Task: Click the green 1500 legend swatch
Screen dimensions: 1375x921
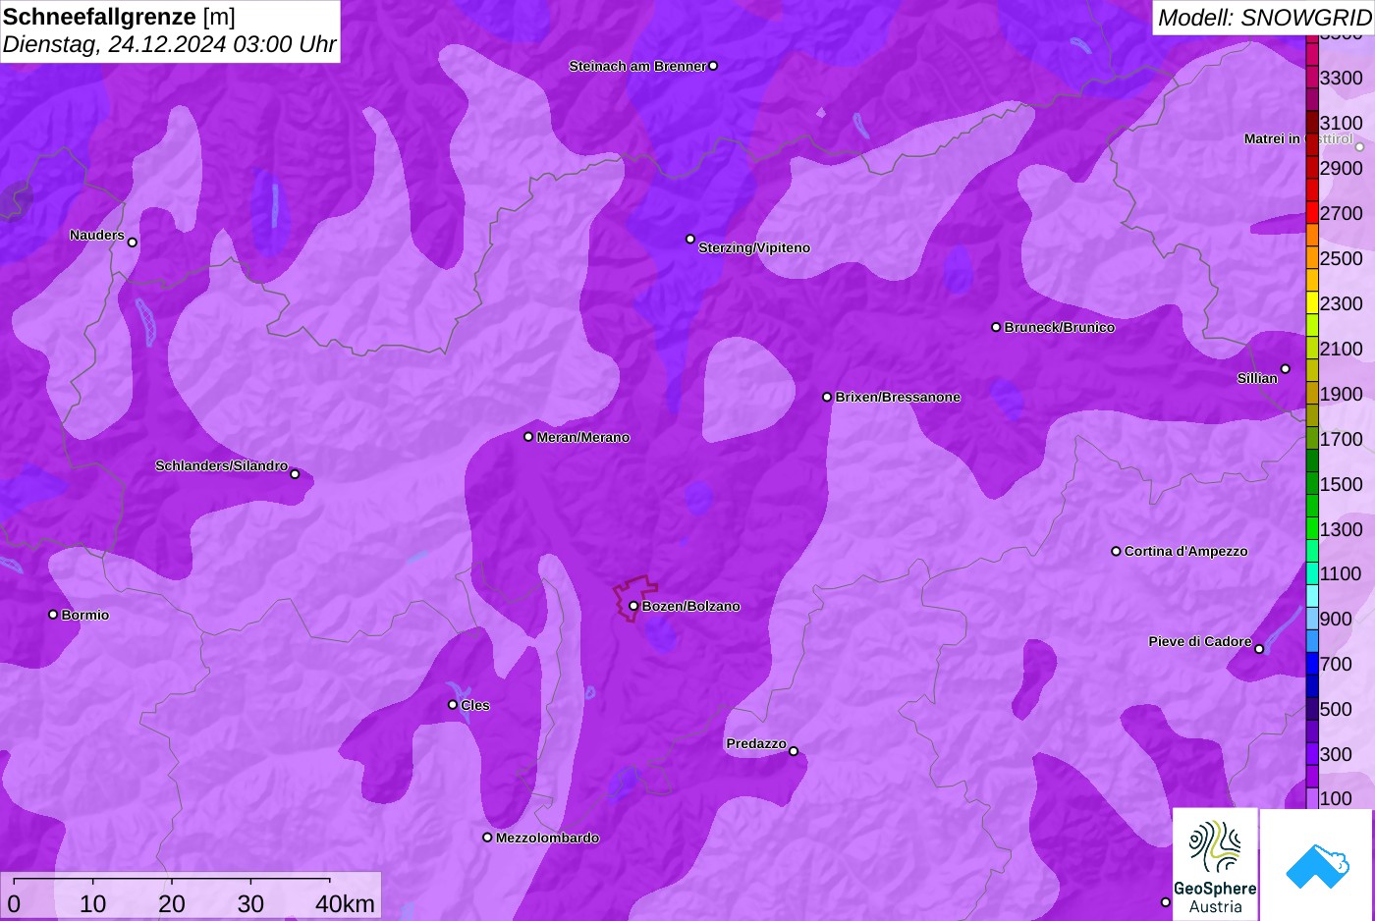Action: 1312,484
